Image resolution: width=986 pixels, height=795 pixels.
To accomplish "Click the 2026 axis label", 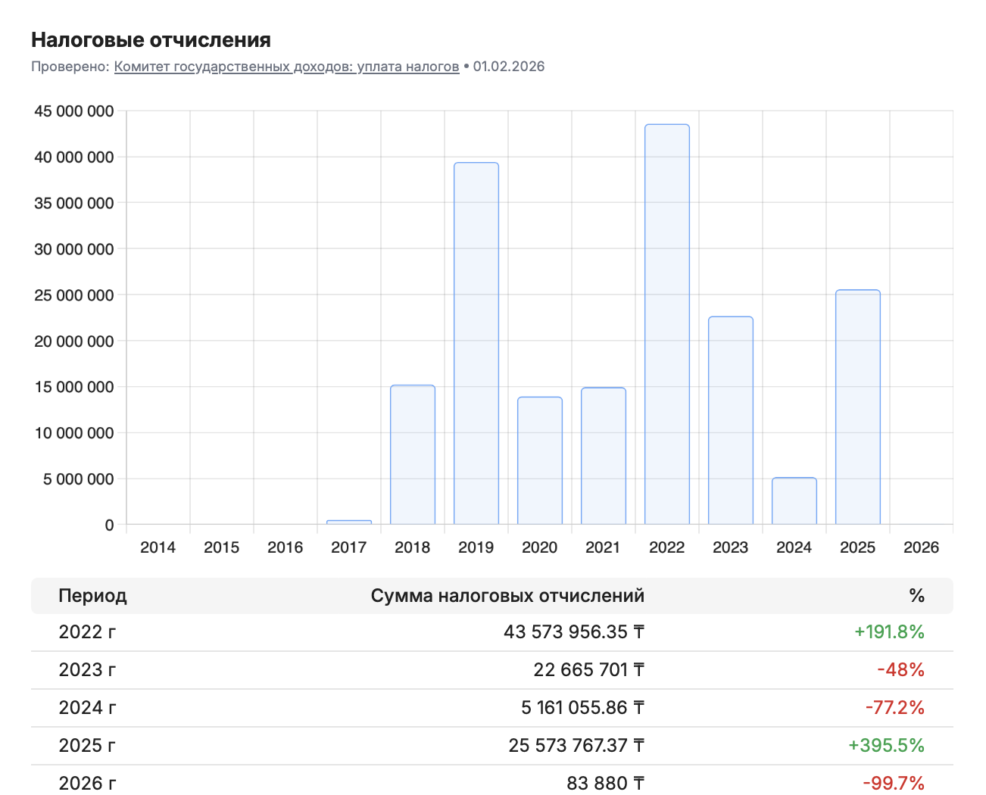I will point(921,547).
